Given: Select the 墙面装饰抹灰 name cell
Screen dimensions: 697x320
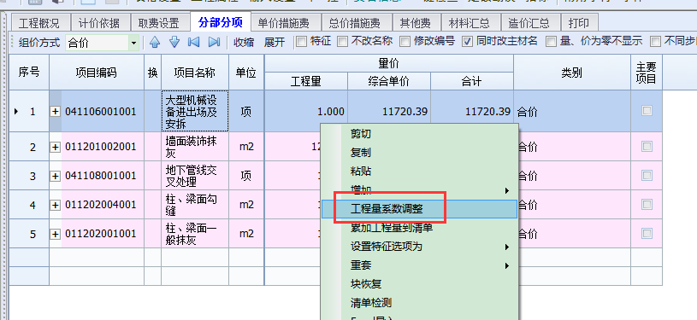Looking at the screenshot, I should 195,147.
